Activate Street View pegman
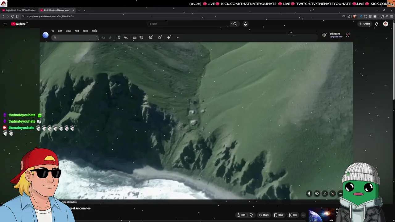The width and height of the screenshot is (395, 222). point(309,193)
